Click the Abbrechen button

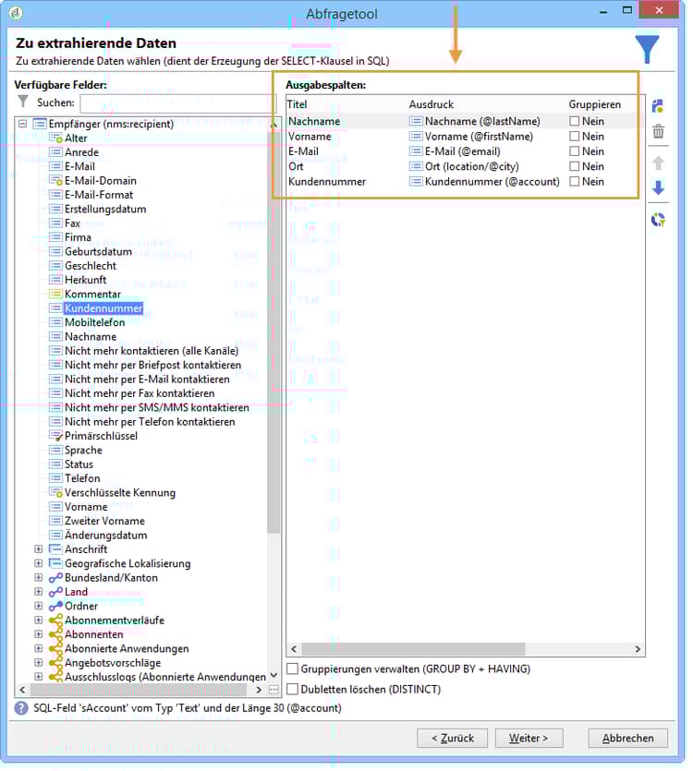point(627,738)
